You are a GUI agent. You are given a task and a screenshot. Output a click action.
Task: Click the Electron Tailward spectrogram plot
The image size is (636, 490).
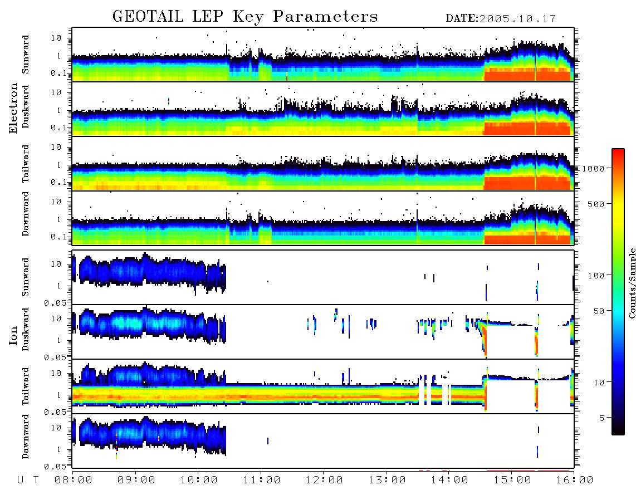click(323, 164)
